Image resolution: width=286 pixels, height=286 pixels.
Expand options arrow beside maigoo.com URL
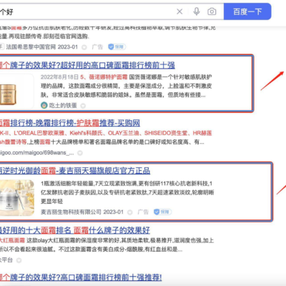(80, 153)
